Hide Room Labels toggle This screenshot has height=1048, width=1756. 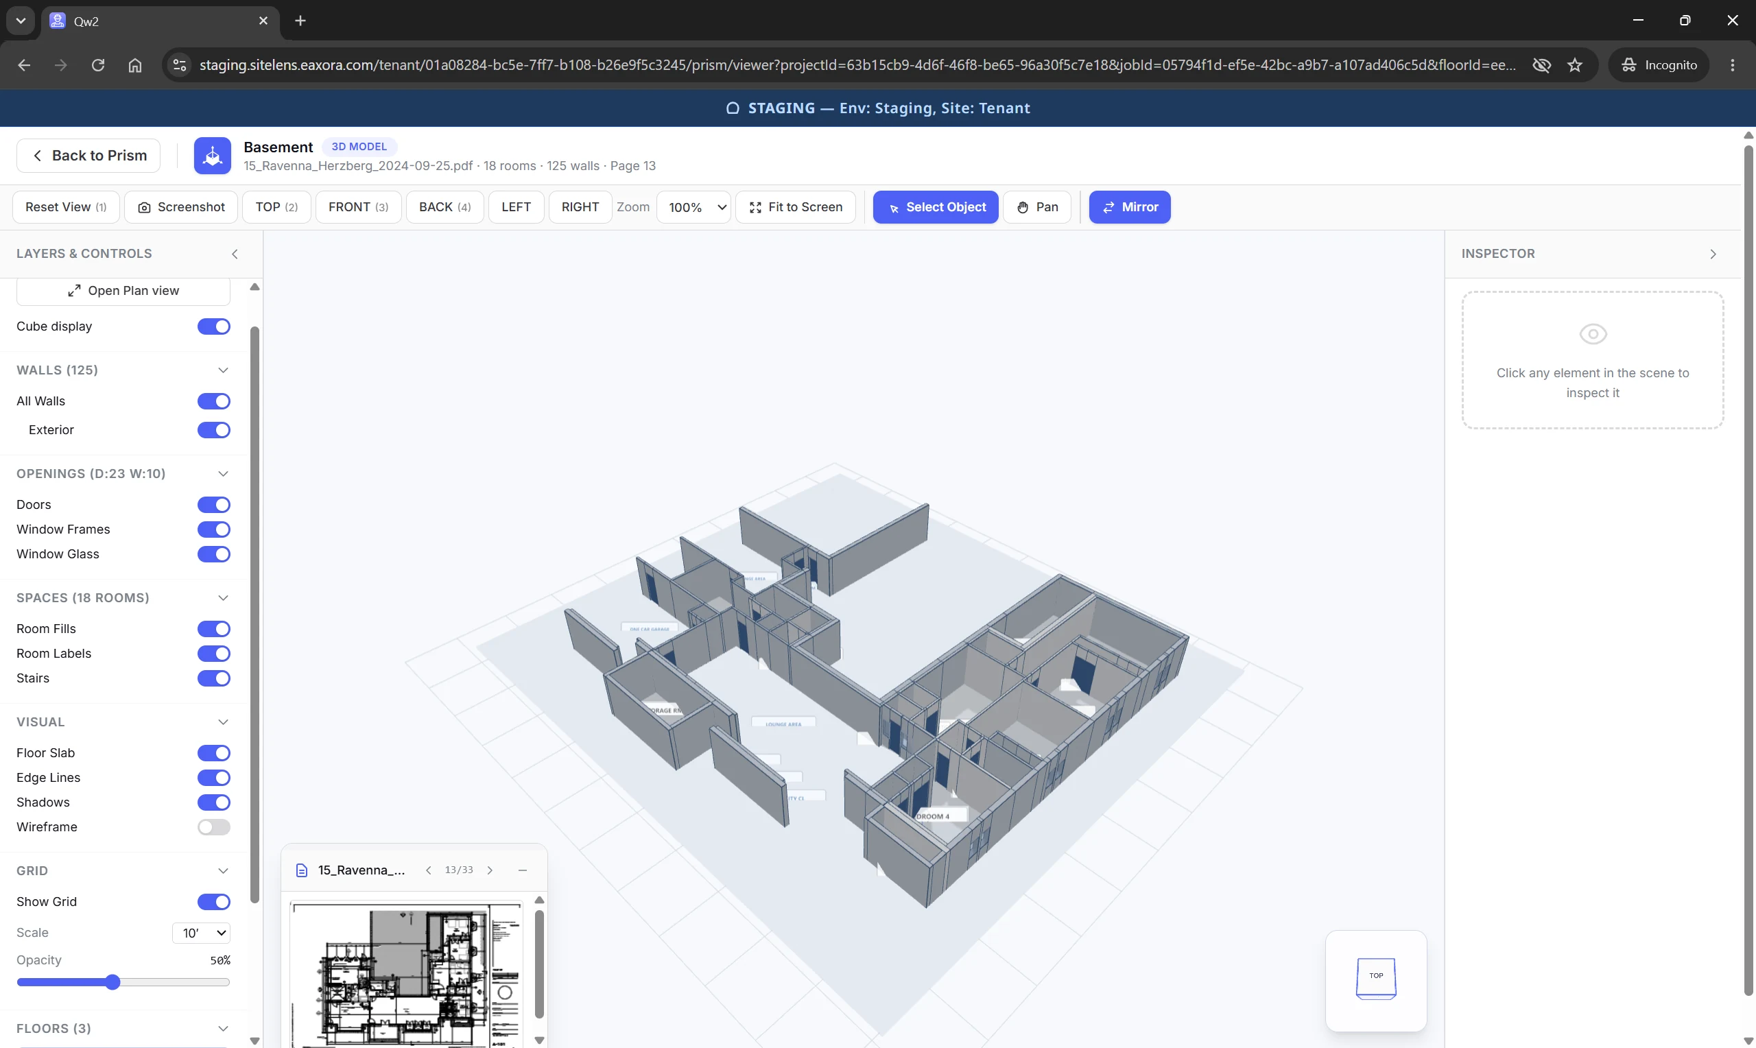coord(214,654)
